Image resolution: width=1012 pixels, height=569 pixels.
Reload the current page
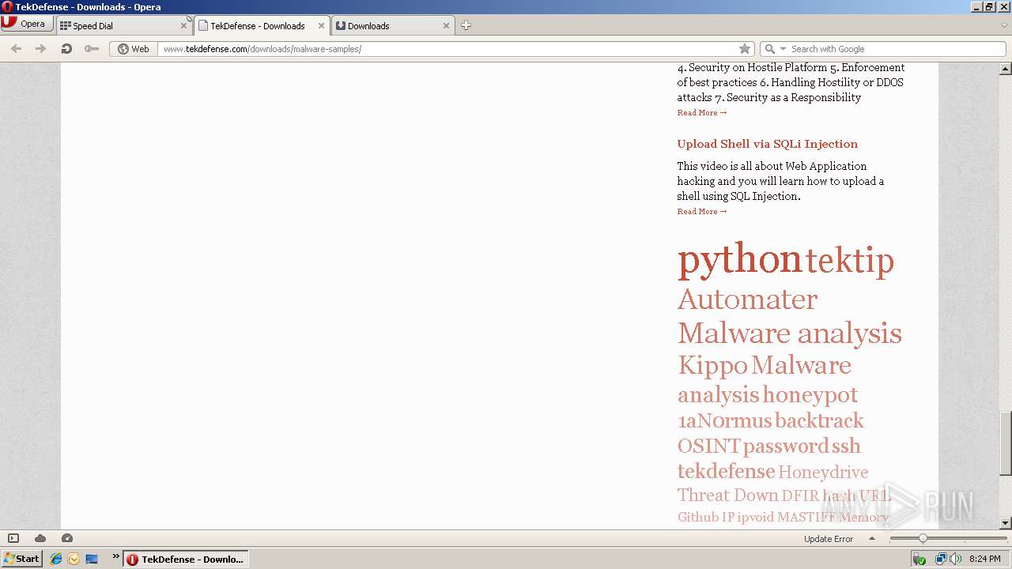[66, 49]
